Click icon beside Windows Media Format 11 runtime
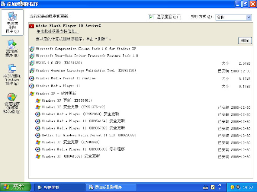Image resolution: width=257 pixels, height=192 pixels. click(32, 78)
